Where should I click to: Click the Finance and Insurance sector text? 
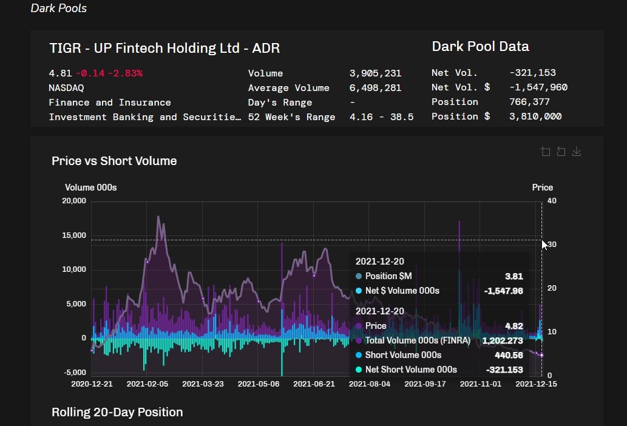pyautogui.click(x=110, y=103)
